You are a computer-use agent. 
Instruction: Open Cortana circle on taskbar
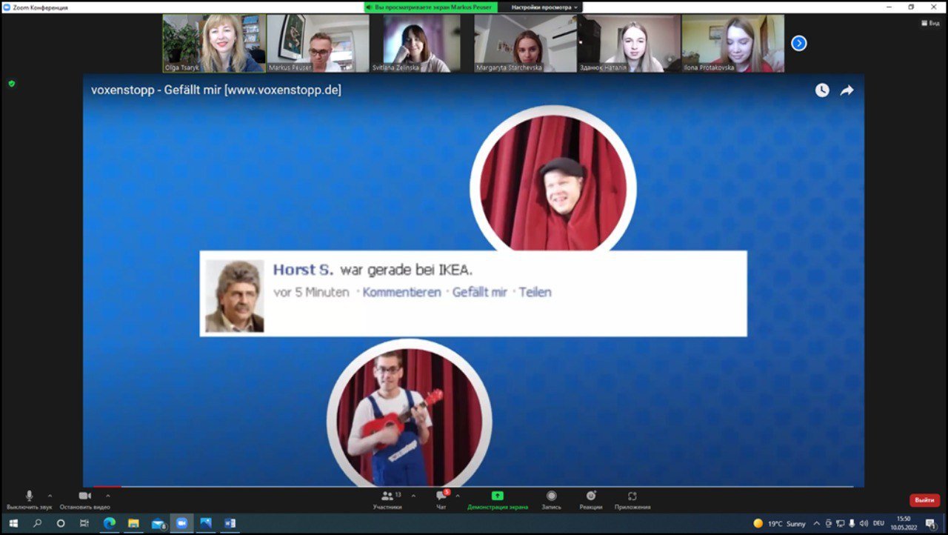tap(61, 523)
